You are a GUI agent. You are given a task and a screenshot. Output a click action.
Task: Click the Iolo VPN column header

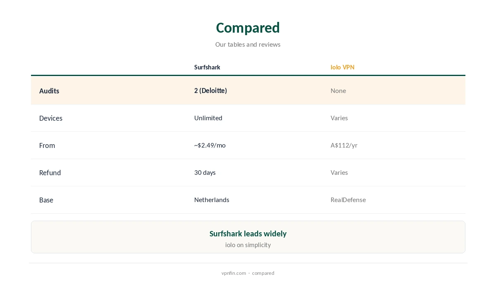[342, 67]
